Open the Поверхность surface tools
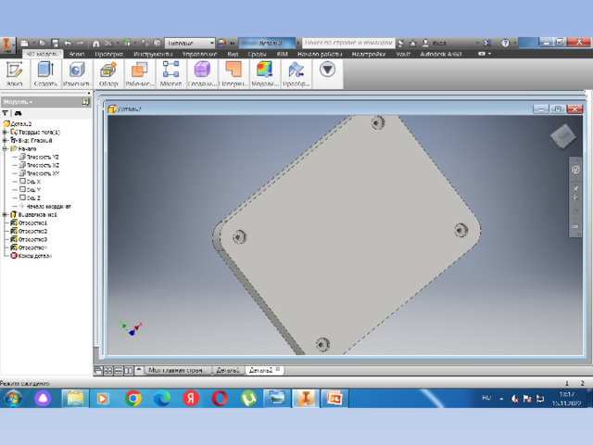Screen dimensions: 593x445 coord(233,74)
